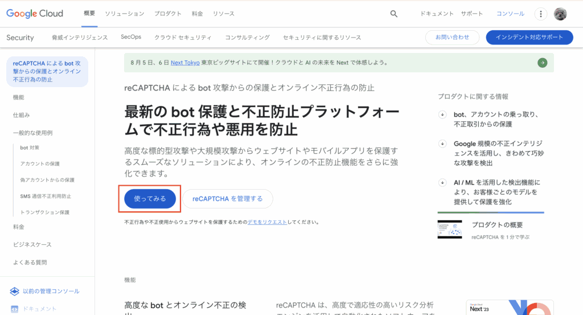Open the サポート link

(472, 14)
